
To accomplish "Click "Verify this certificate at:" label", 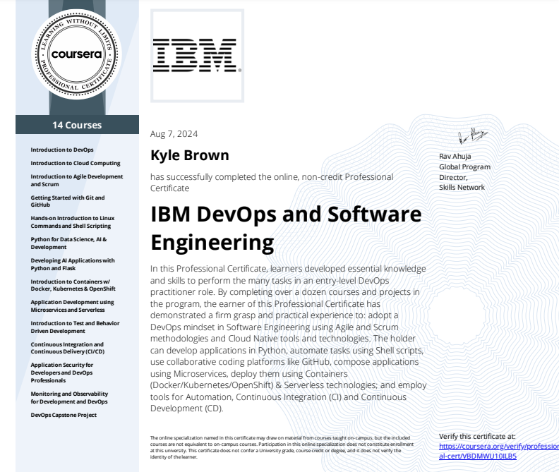I will point(477,436).
